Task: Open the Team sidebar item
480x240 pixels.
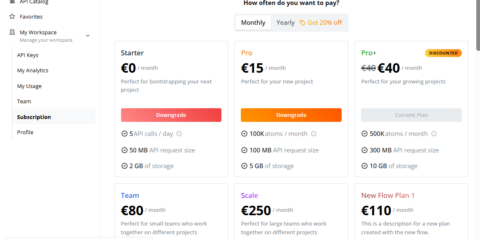Action: click(24, 102)
